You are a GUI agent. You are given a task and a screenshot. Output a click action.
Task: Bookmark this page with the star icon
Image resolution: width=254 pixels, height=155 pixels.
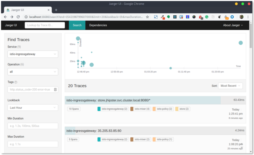[x=147, y=17]
